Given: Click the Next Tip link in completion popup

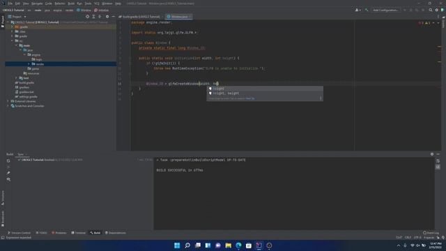Looking at the screenshot, I should 250,98.
